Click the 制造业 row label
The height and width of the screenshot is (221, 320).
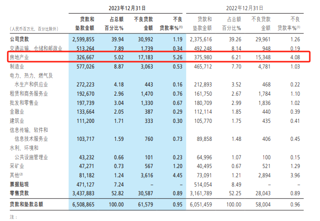17,67
